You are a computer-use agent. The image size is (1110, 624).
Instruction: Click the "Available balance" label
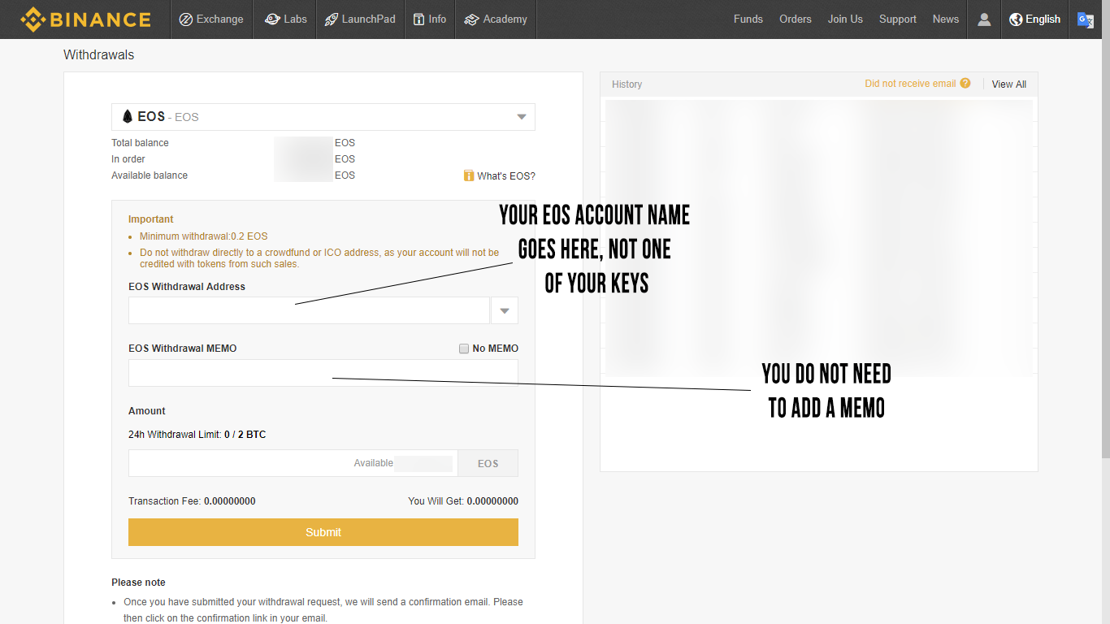[150, 175]
